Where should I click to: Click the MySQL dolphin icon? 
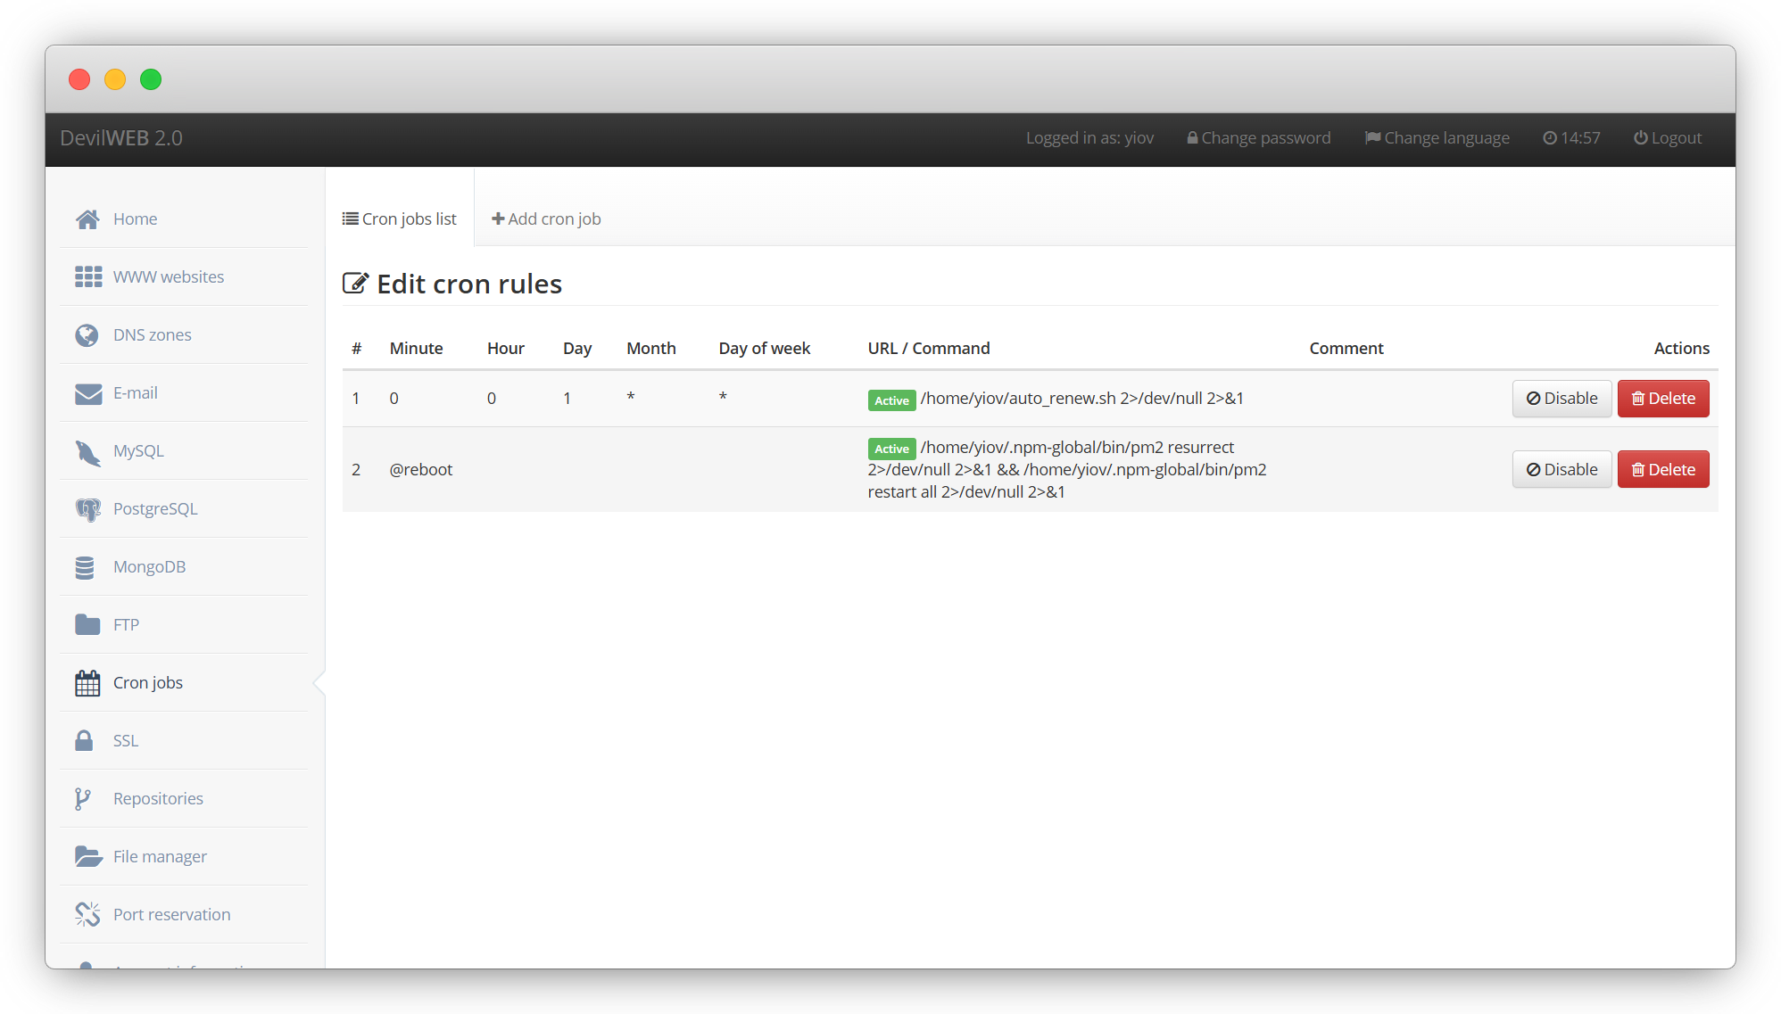tap(87, 452)
